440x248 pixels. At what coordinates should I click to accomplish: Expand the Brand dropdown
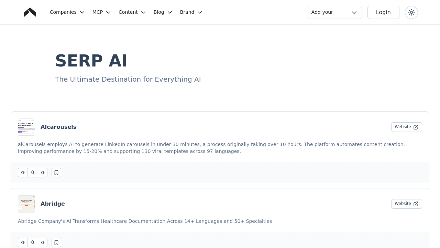tap(191, 12)
